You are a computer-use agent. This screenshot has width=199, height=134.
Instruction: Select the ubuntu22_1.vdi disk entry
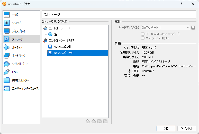click(78, 53)
